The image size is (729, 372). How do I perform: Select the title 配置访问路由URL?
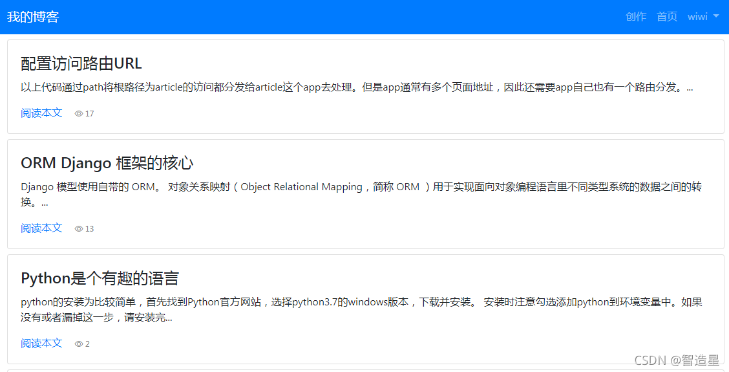81,63
